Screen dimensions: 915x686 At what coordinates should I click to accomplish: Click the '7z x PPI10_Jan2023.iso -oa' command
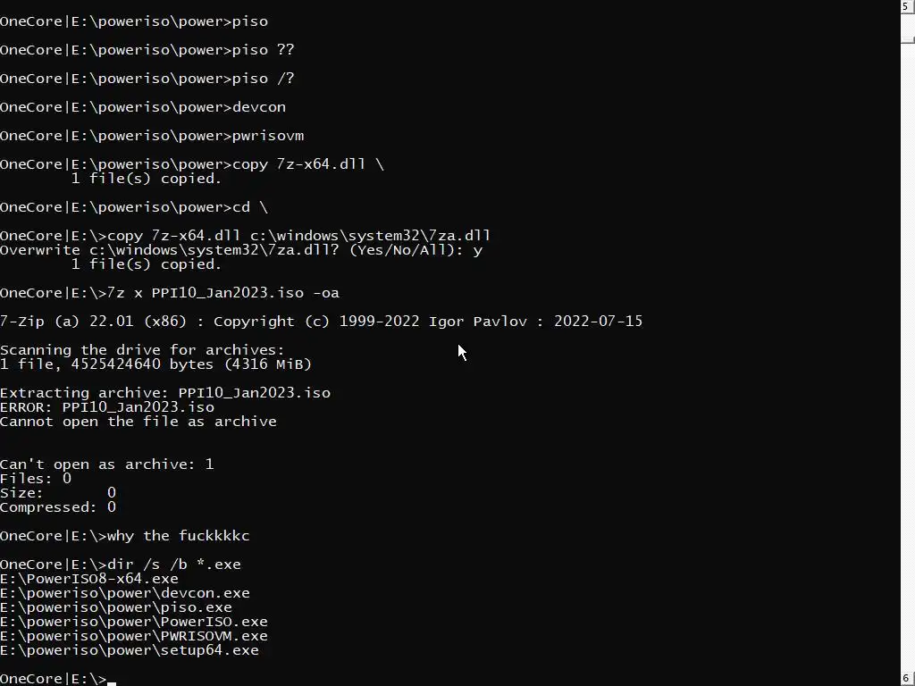pyautogui.click(x=222, y=293)
